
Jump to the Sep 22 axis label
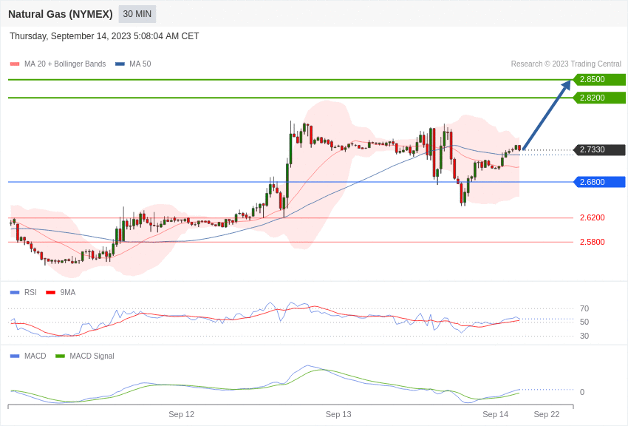point(547,414)
